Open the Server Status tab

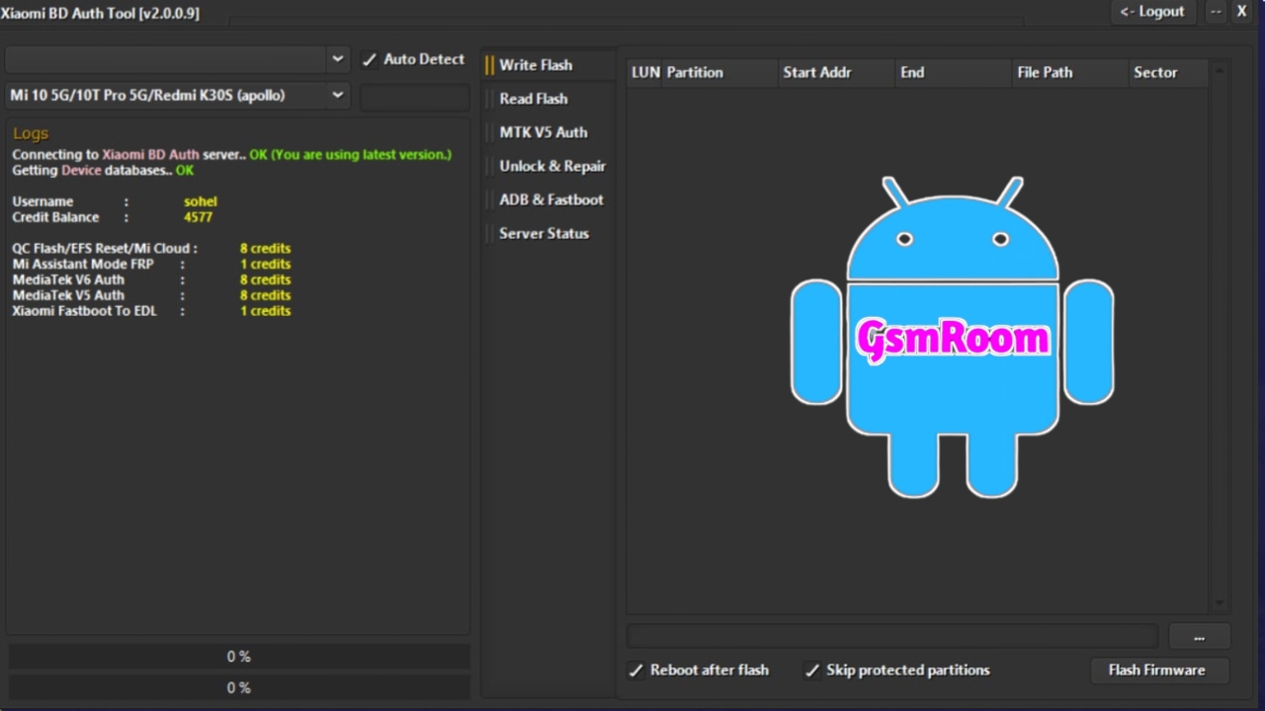coord(544,233)
